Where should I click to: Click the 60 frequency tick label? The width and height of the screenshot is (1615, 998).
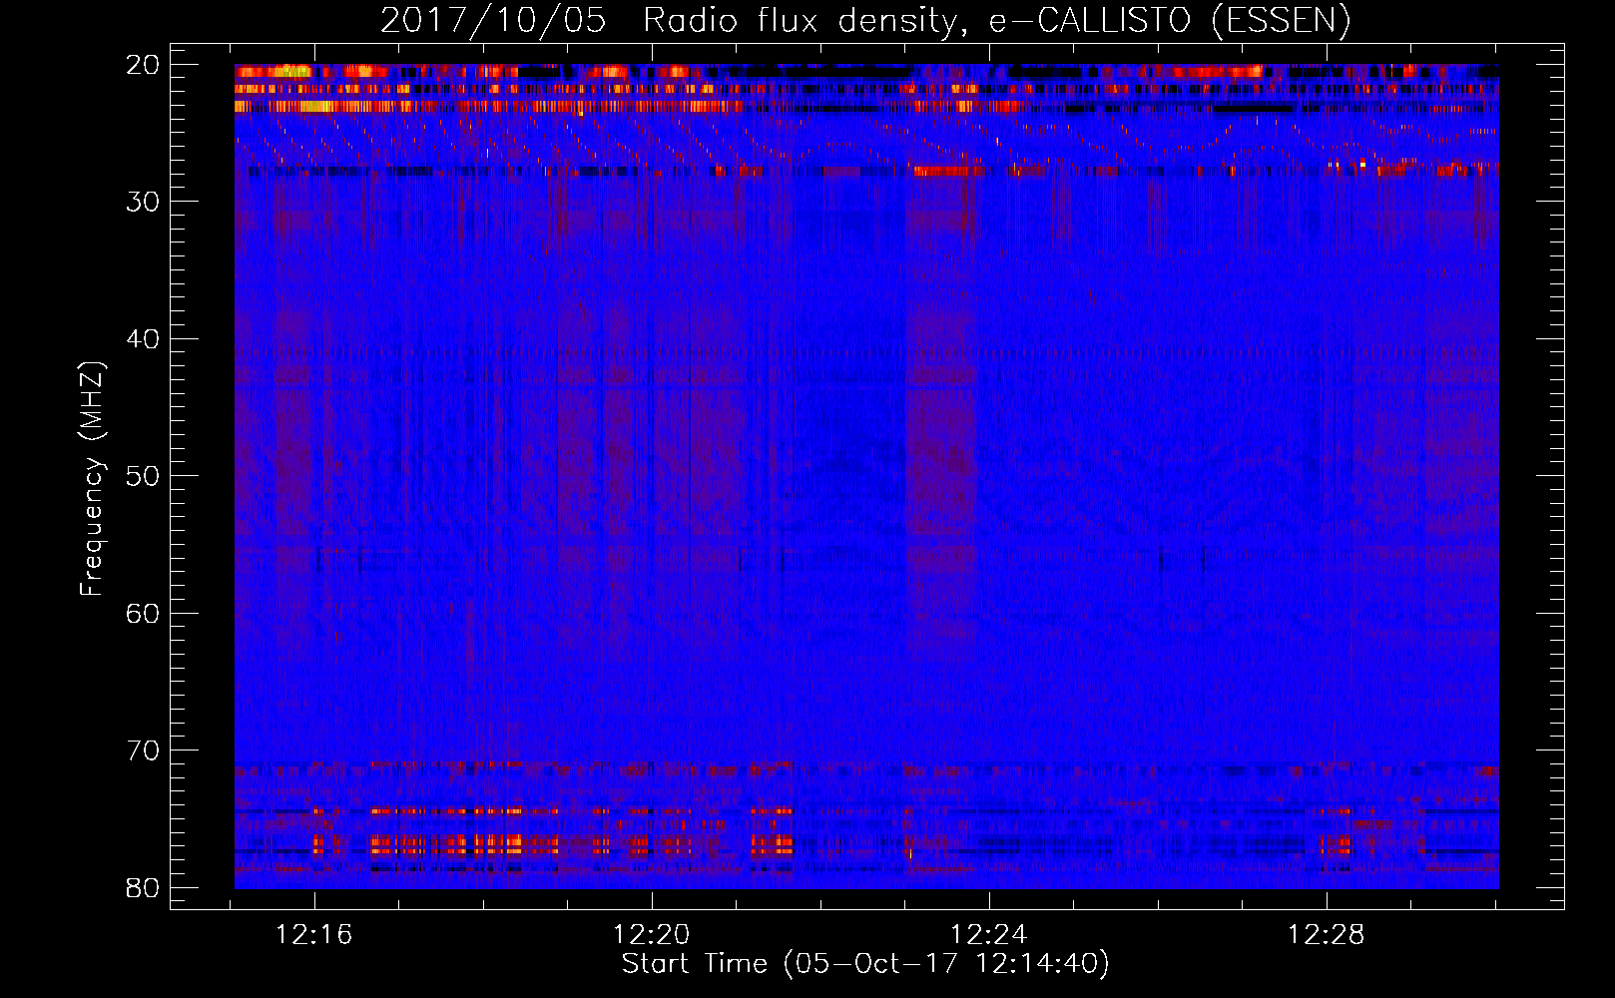pyautogui.click(x=144, y=613)
